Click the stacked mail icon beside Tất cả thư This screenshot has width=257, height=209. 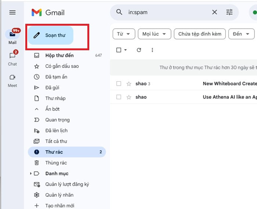coord(37,141)
